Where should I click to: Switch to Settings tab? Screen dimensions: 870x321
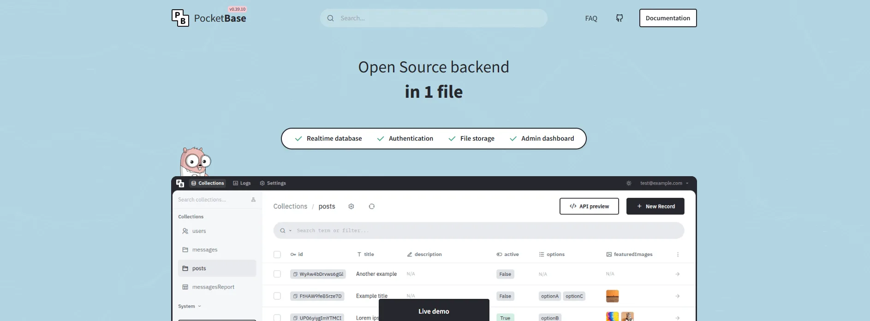click(x=273, y=183)
